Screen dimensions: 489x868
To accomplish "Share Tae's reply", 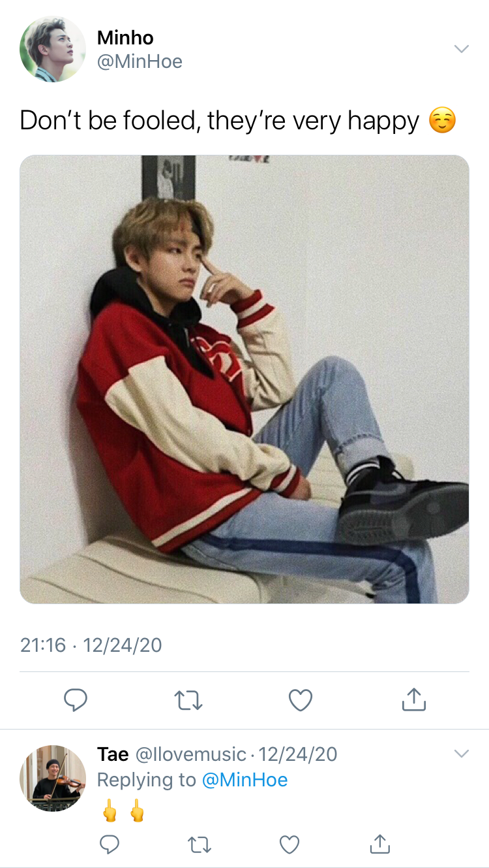I will click(380, 844).
